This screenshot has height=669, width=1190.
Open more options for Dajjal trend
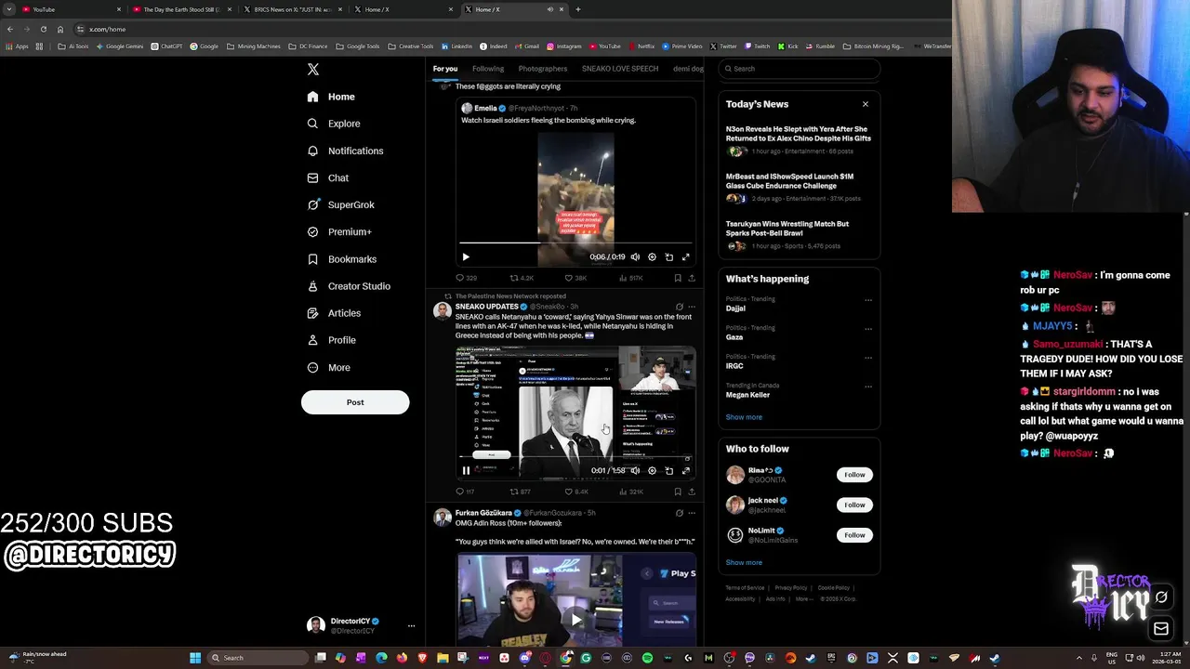tap(868, 299)
